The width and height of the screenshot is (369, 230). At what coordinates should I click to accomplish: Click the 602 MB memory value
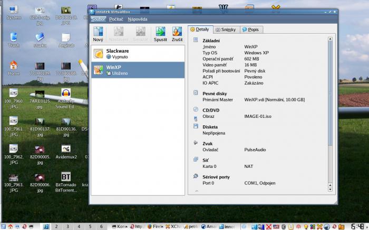point(251,59)
